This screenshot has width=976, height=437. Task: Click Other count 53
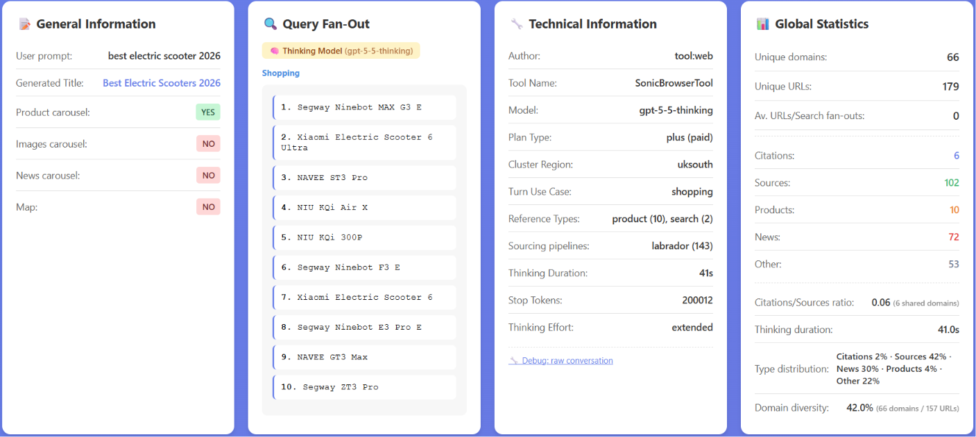[x=954, y=264]
